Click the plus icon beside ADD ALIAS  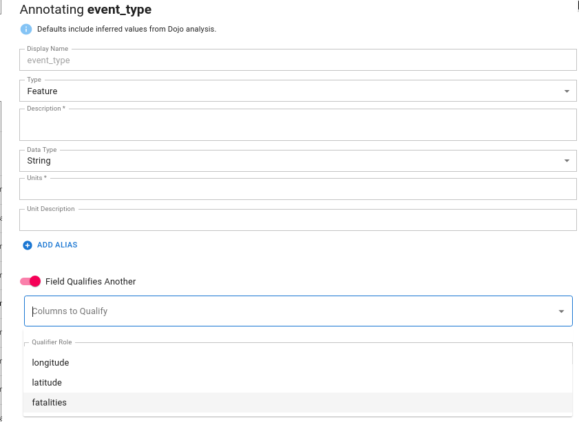tap(28, 245)
